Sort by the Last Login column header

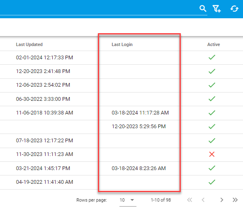(x=122, y=44)
